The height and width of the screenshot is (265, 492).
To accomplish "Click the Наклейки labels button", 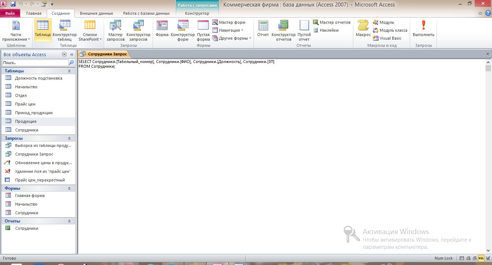I will click(x=326, y=30).
